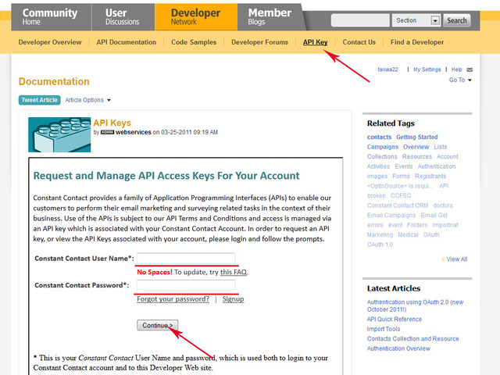Click the API Key menu link
This screenshot has width=500, height=375.
315,42
